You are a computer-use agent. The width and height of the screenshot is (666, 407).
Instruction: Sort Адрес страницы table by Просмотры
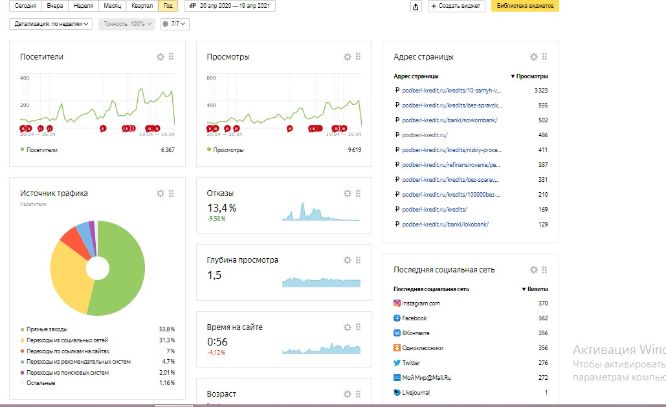pos(529,76)
